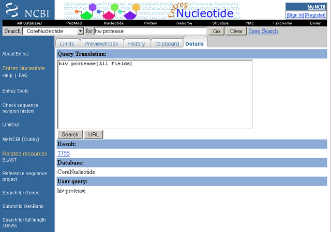Screen dimensions: 331x232
Task: Click the Clear button
Action: pyautogui.click(x=236, y=31)
